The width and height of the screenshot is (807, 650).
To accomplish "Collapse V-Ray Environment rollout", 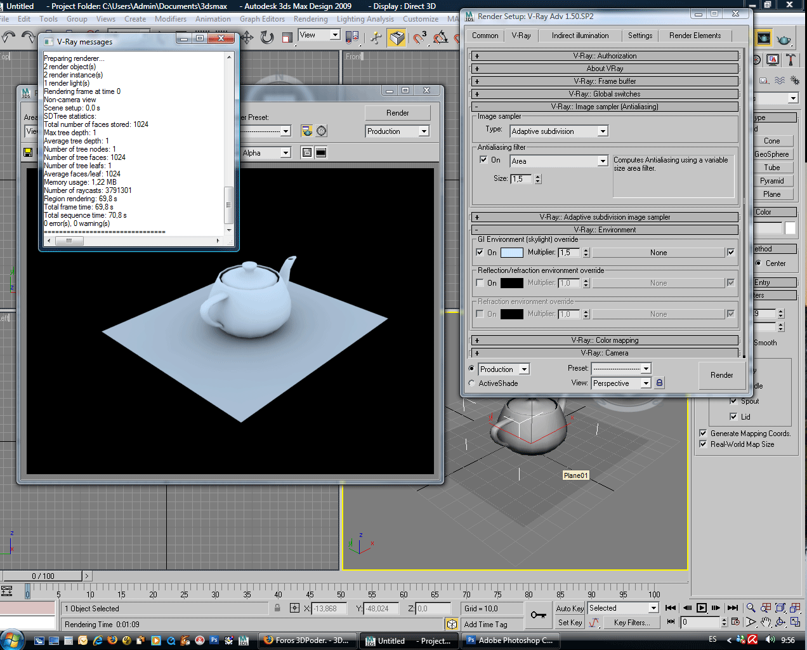I will [605, 230].
